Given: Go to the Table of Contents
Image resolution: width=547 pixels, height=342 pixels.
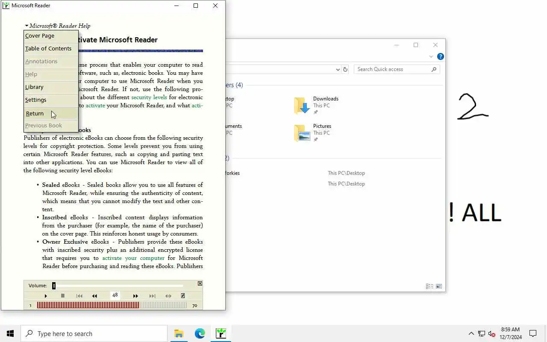Looking at the screenshot, I should point(51,49).
